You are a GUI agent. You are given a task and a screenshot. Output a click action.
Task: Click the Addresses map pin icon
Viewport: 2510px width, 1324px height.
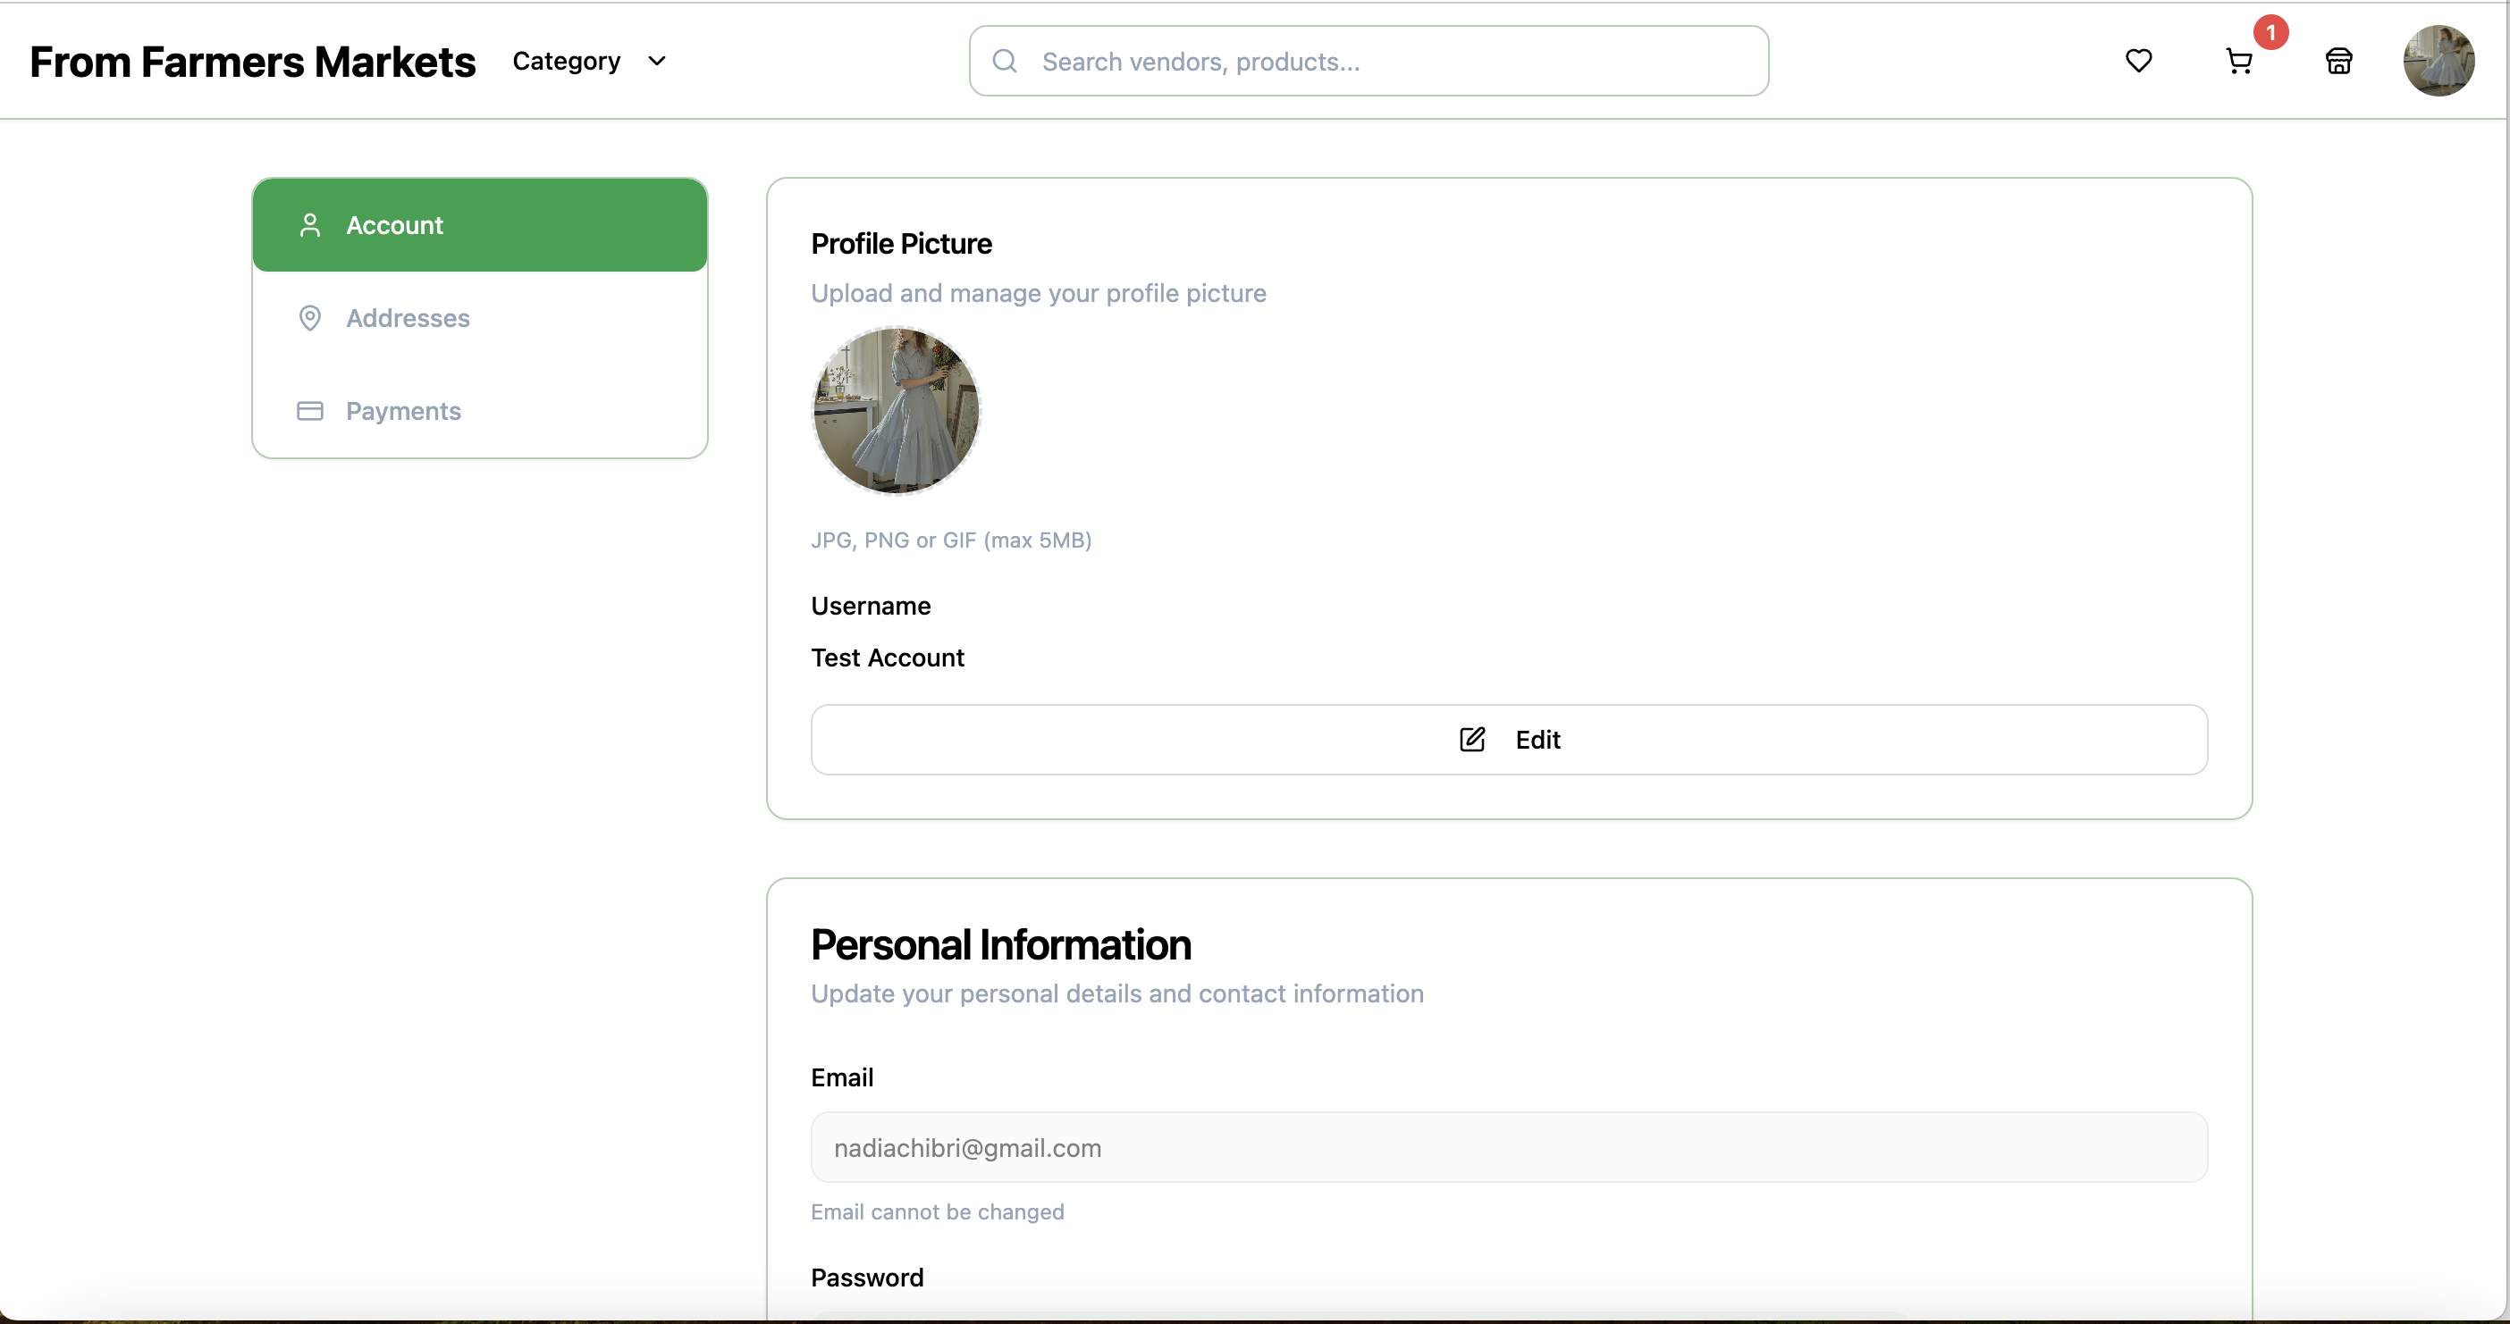(x=310, y=318)
